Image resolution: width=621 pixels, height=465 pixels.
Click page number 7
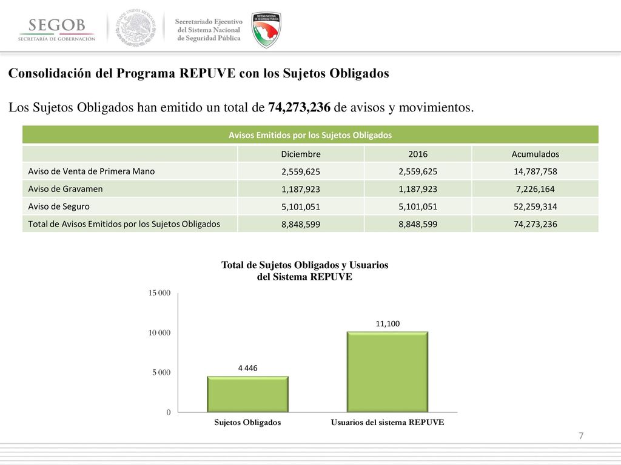[581, 436]
